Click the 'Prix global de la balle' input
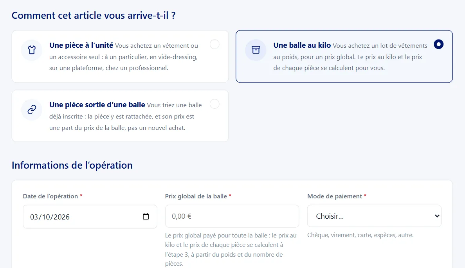Screen dimensions: 465x268 click(232, 216)
